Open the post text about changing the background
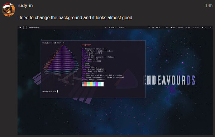 click(75, 18)
